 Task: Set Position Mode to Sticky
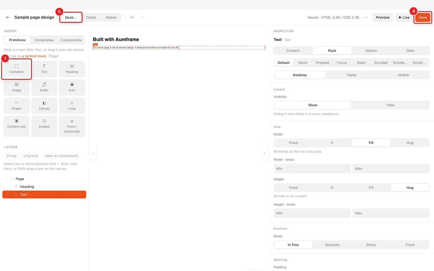[x=371, y=245]
